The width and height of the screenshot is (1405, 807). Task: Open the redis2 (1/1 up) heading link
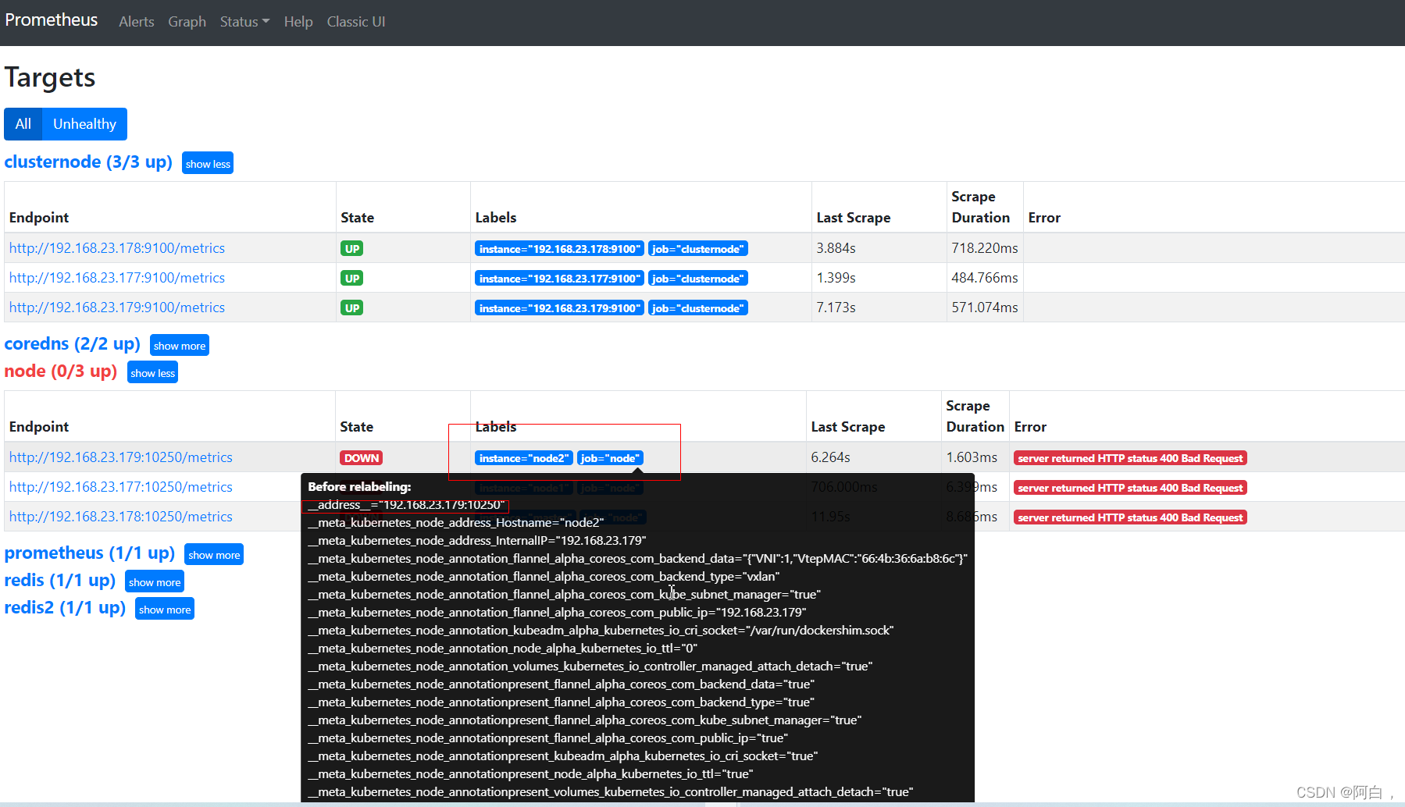coord(65,607)
